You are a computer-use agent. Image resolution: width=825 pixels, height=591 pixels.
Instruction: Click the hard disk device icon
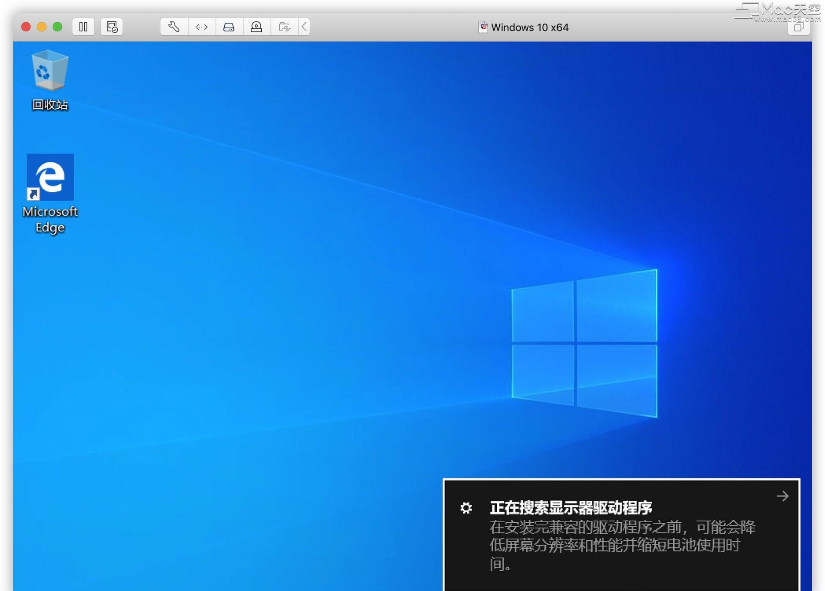pos(229,27)
